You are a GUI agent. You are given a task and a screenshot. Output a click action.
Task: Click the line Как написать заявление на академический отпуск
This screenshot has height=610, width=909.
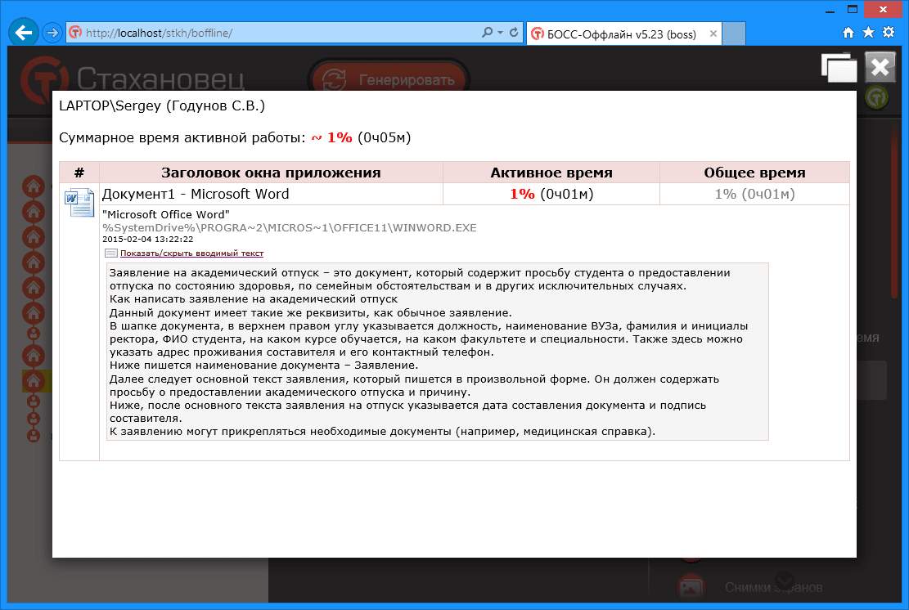[x=254, y=299]
